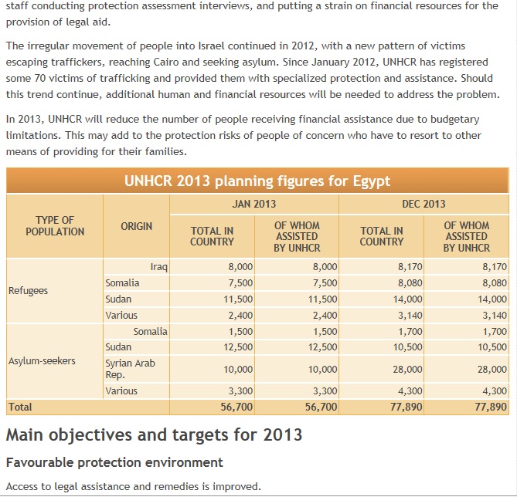
Task: Click Refugees Sudan Dec 2013 total 14,000
Action: [x=407, y=299]
